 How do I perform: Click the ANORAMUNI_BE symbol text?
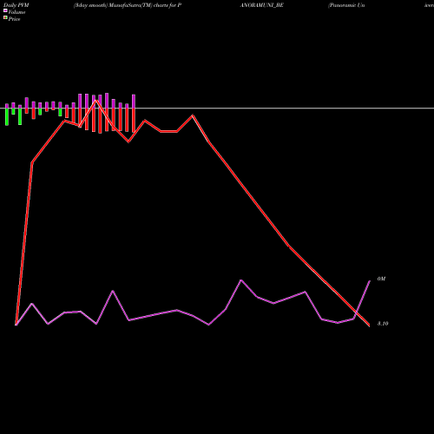(262, 5)
